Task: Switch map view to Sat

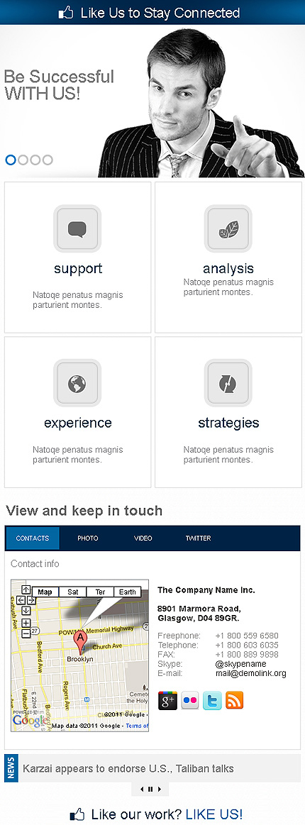Action: 72,592
